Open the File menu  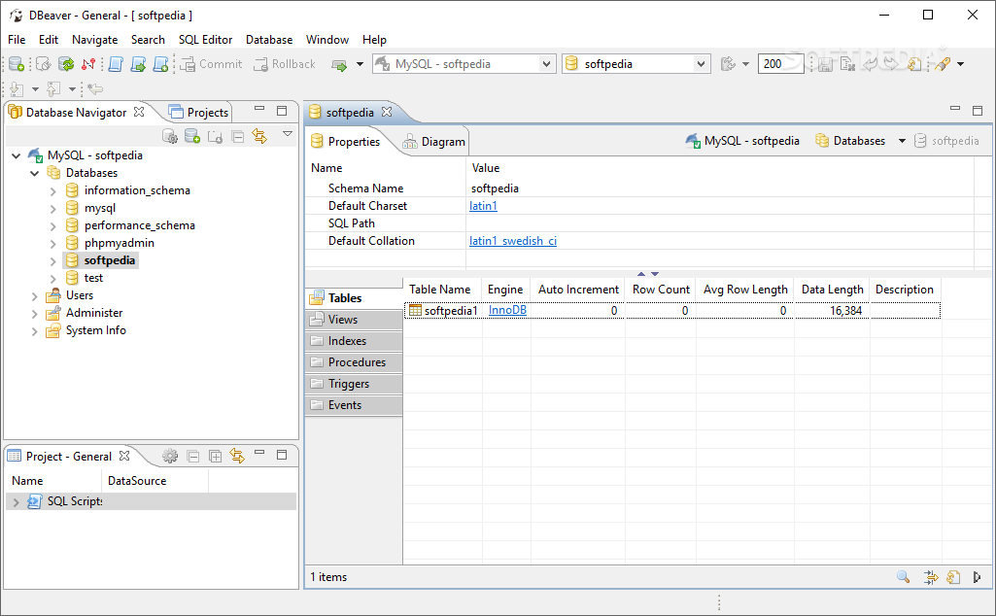coord(17,40)
